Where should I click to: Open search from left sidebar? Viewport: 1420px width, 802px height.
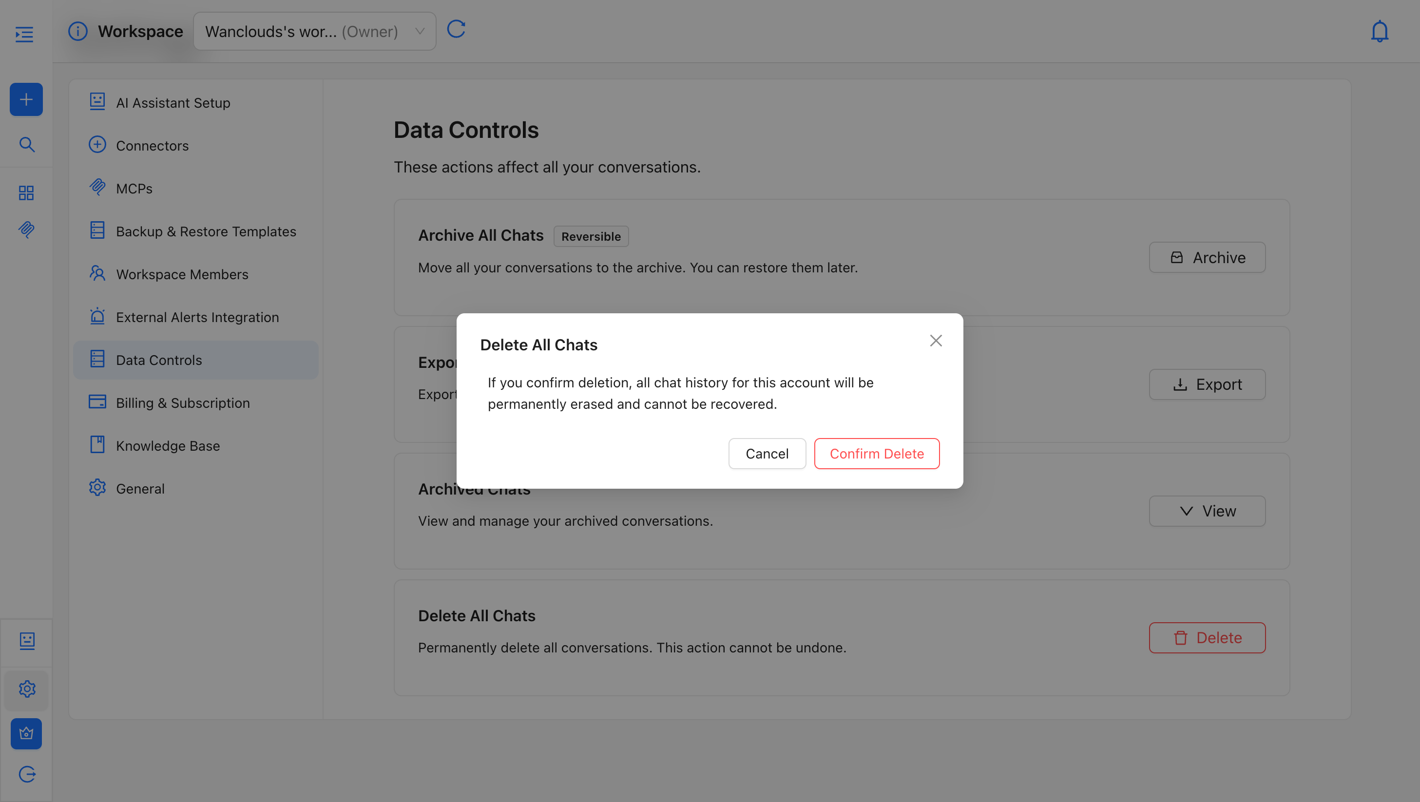point(26,144)
